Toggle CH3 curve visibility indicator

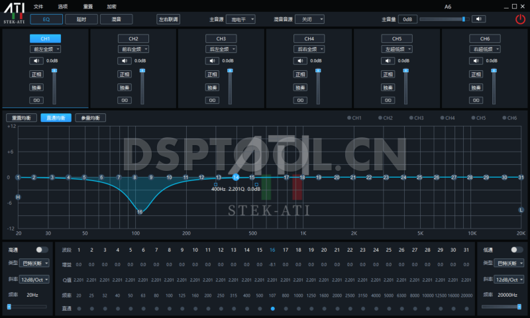(x=411, y=118)
